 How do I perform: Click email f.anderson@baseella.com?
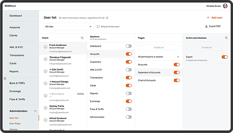(x=60, y=52)
